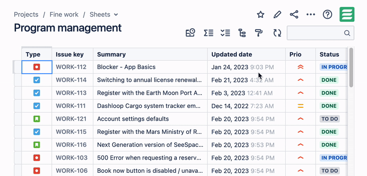Open the Fine work breadcrumb
The height and width of the screenshot is (176, 367).
tap(64, 15)
